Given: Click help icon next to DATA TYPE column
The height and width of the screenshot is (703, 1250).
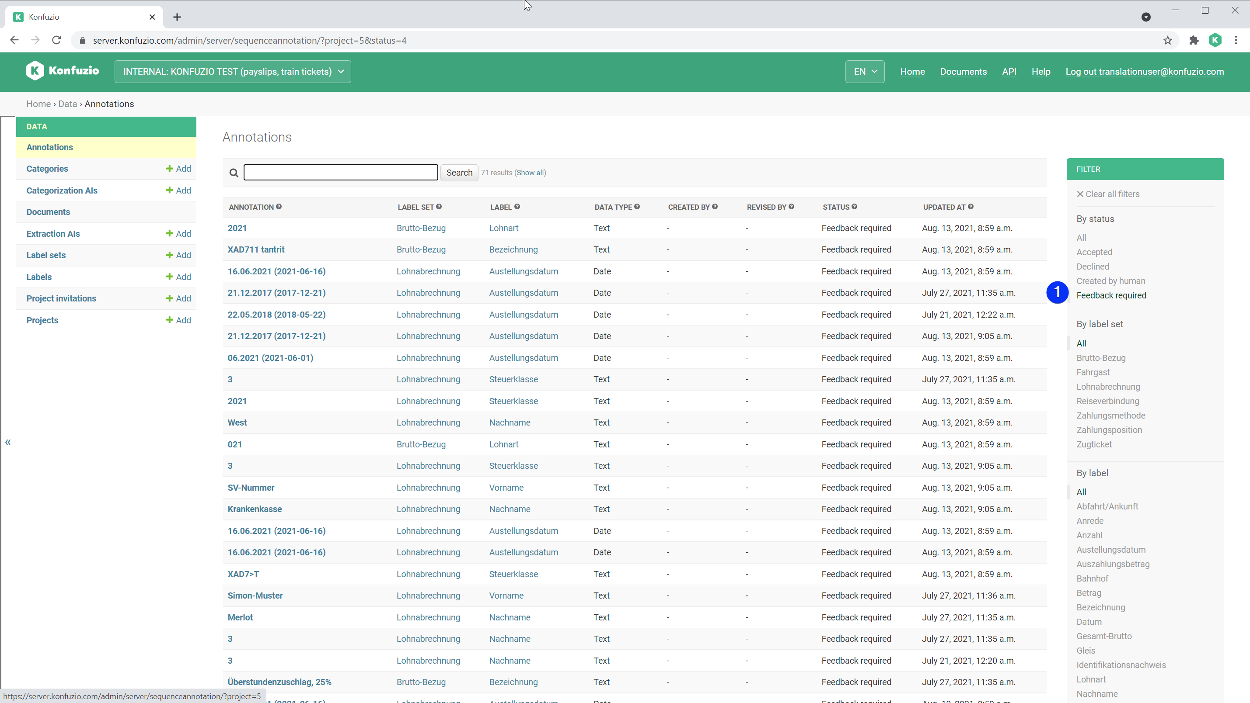Looking at the screenshot, I should pos(637,207).
